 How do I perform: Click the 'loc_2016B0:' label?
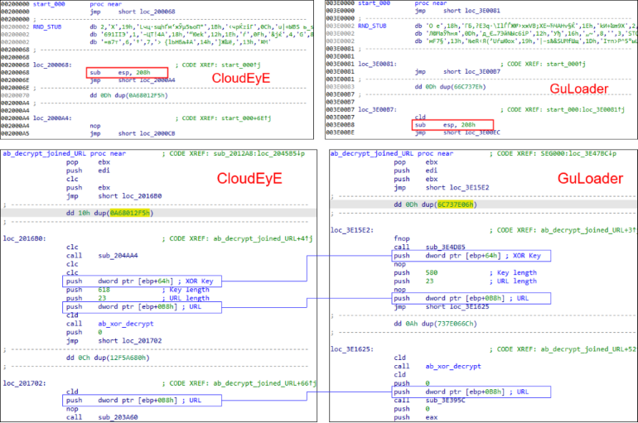[24, 238]
